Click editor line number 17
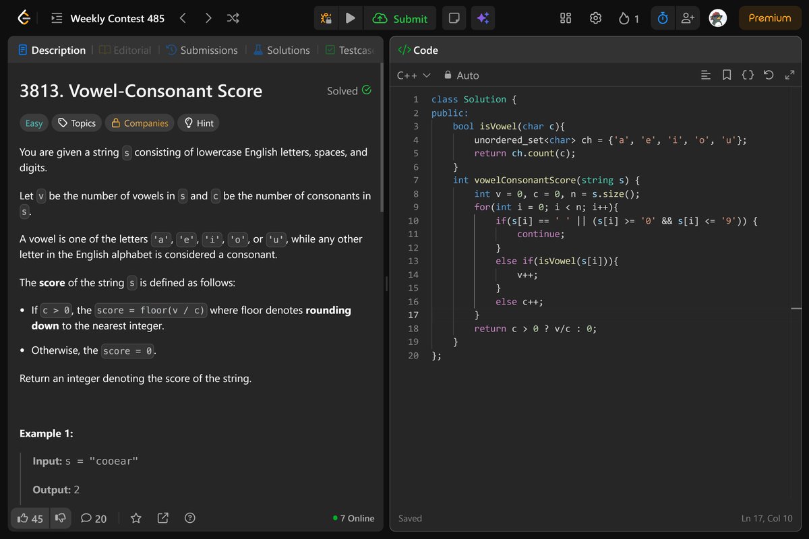 [x=413, y=315]
